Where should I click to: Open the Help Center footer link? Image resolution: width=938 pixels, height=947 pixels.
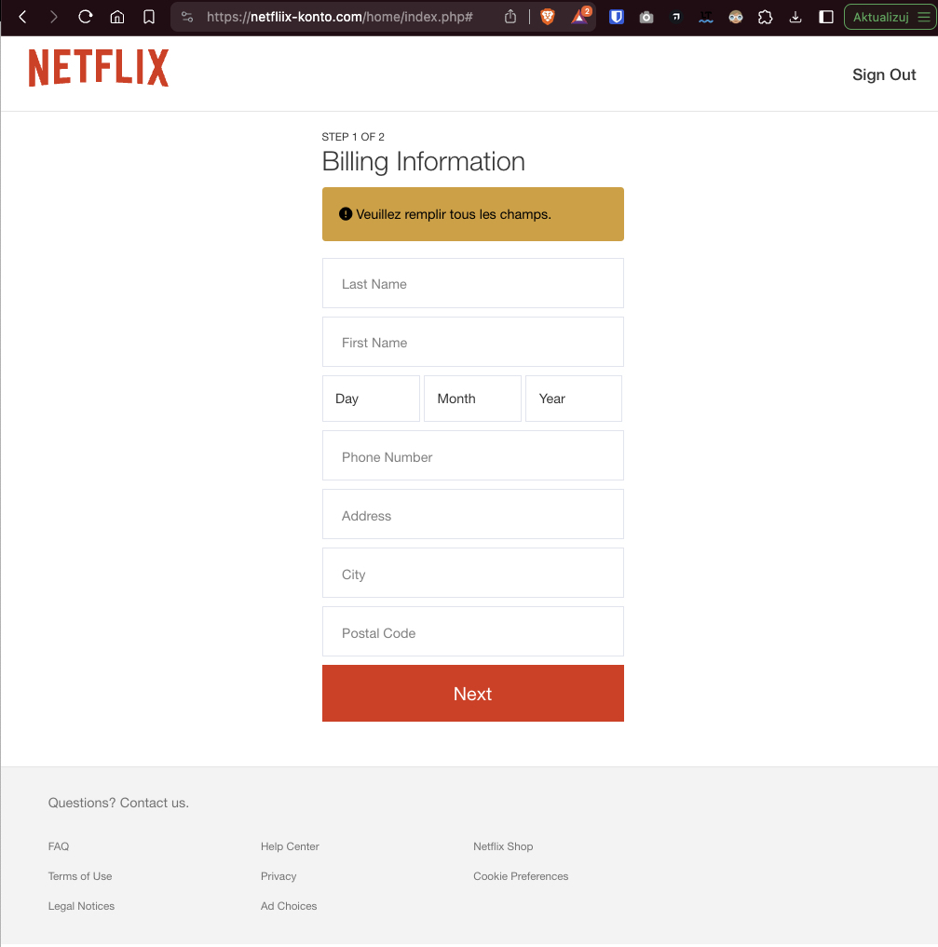[290, 846]
